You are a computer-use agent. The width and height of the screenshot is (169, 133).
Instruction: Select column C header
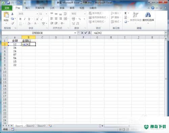pos(42,37)
